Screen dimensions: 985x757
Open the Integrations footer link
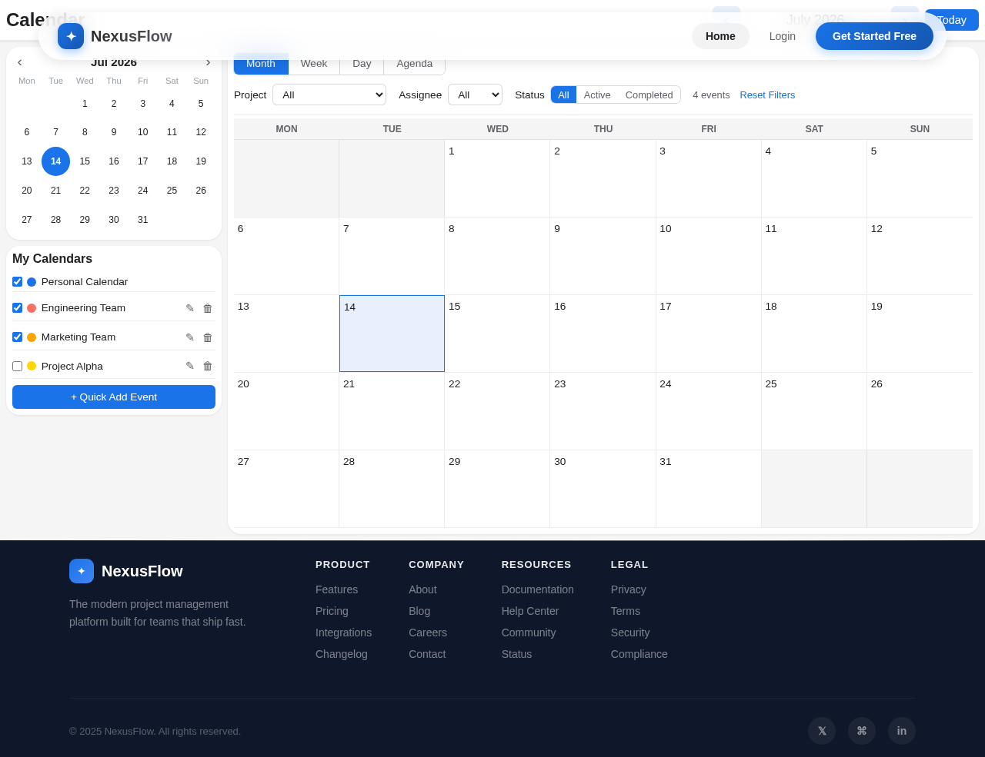tap(343, 632)
